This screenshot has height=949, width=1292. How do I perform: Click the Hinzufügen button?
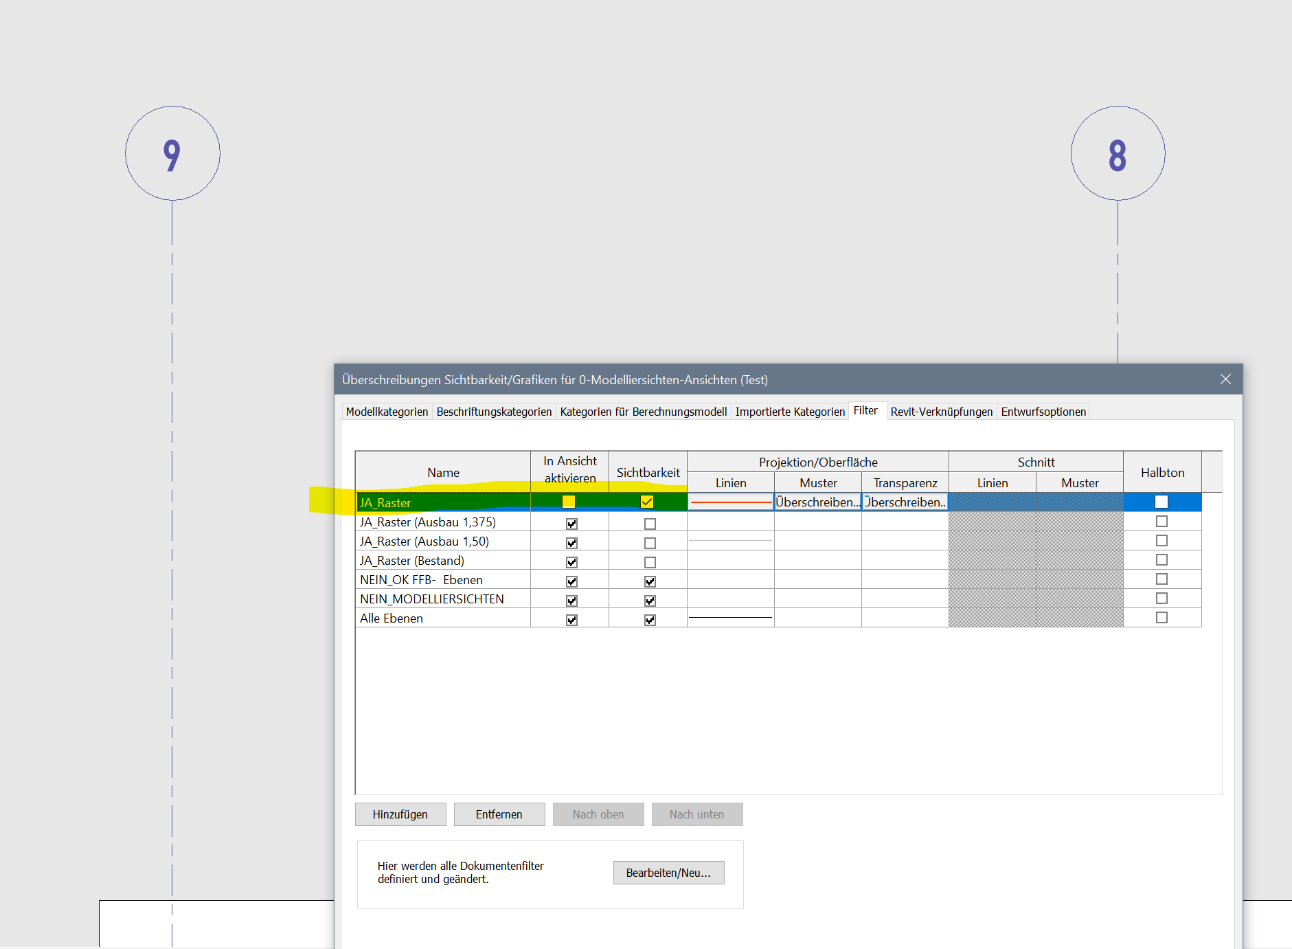[400, 814]
